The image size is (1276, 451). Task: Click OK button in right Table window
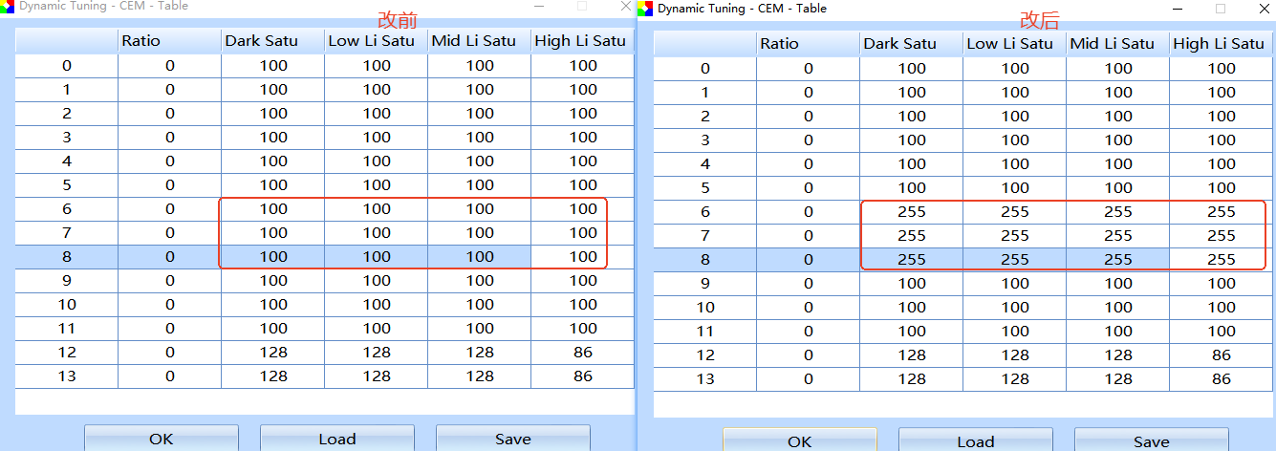click(x=800, y=440)
